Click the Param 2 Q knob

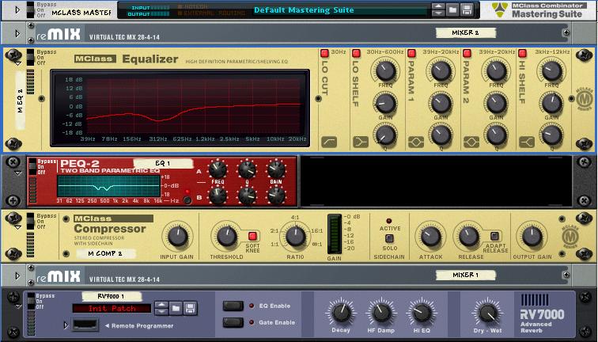point(496,135)
